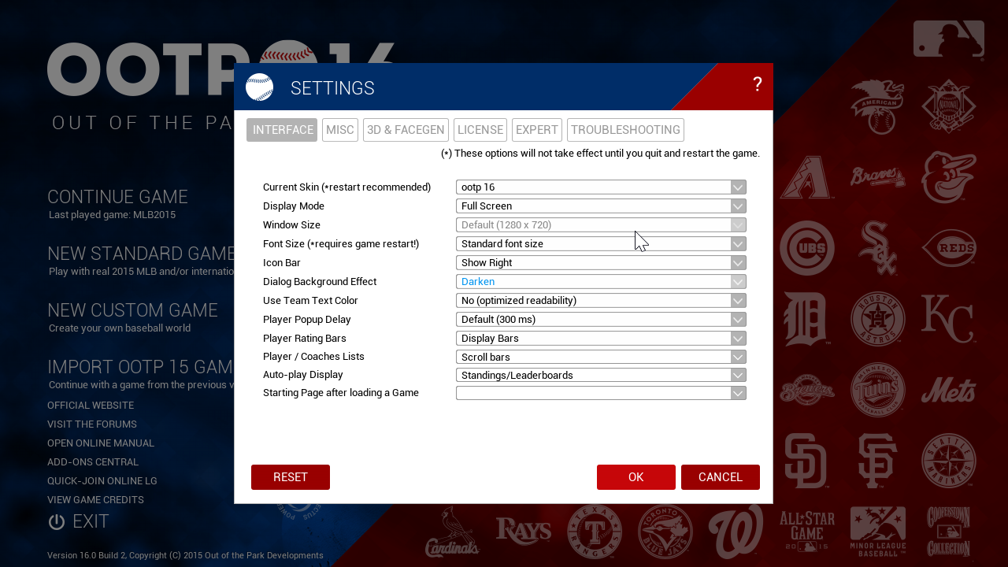
Task: View Game Credits from the menu
Action: pyautogui.click(x=95, y=500)
